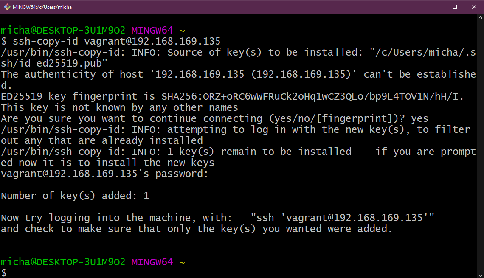Click the id_ed25519.pub key path text
The image size is (484, 278).
coord(54,63)
